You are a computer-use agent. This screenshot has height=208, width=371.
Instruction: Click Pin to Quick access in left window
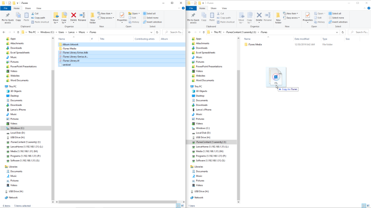[8, 18]
